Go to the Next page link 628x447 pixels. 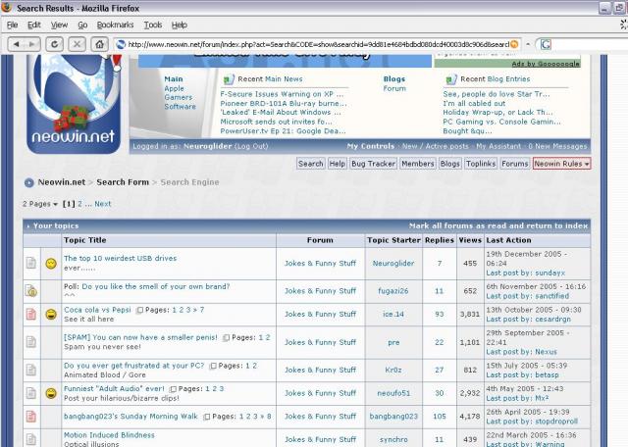coord(103,204)
